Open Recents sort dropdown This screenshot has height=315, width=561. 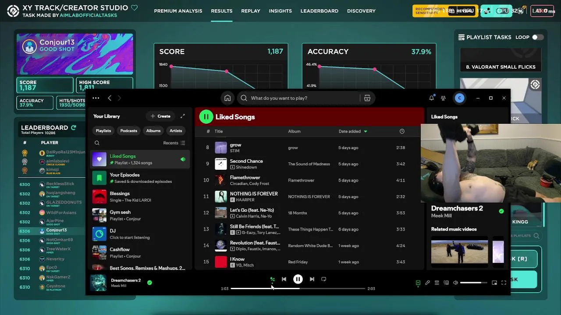coord(174,143)
